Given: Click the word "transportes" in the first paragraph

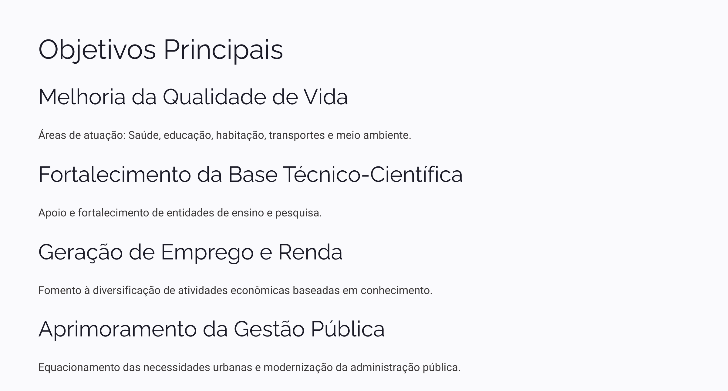Looking at the screenshot, I should coord(297,135).
